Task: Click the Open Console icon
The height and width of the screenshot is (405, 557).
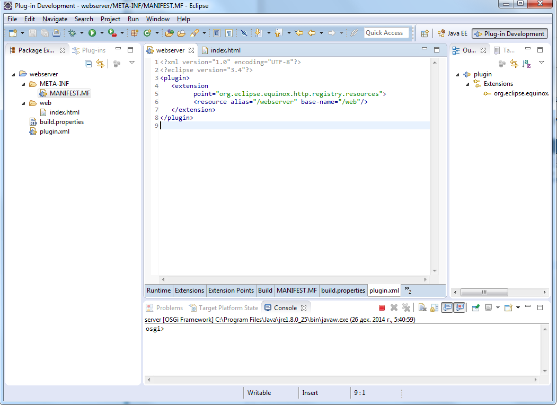Action: point(508,307)
